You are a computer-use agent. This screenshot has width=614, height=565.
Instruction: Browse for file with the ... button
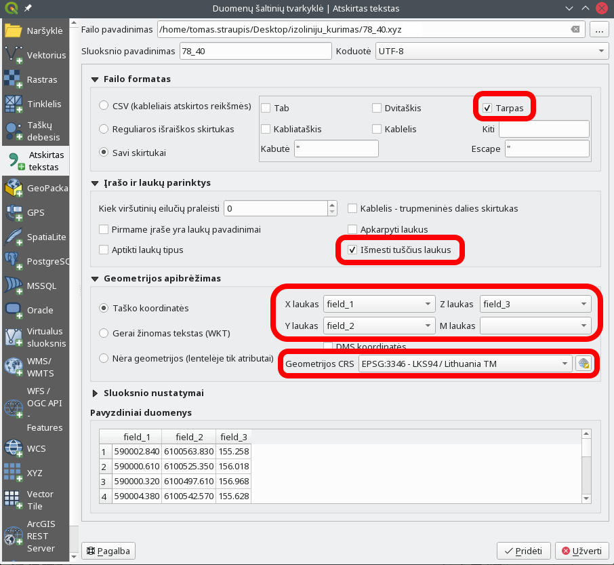pyautogui.click(x=599, y=29)
